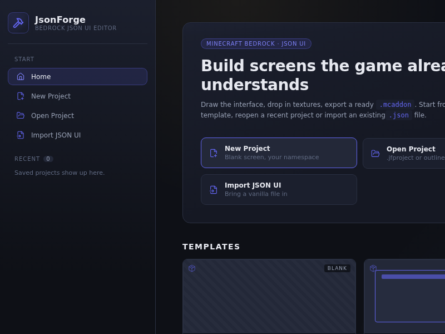445x334 pixels.
Task: Click the .mcaddon code text
Action: point(395,105)
